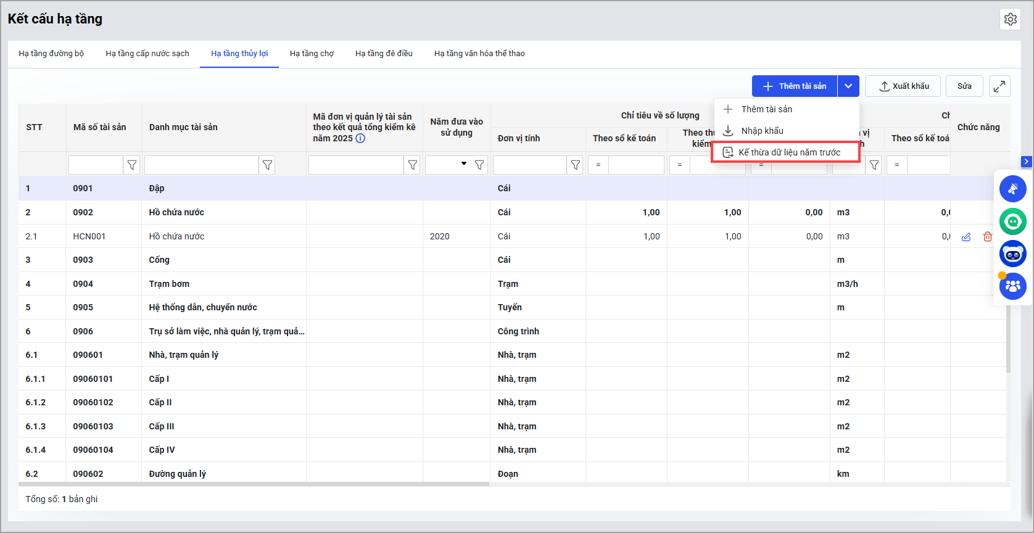The image size is (1034, 533).
Task: Click the fullscreen expand icon
Action: click(x=999, y=86)
